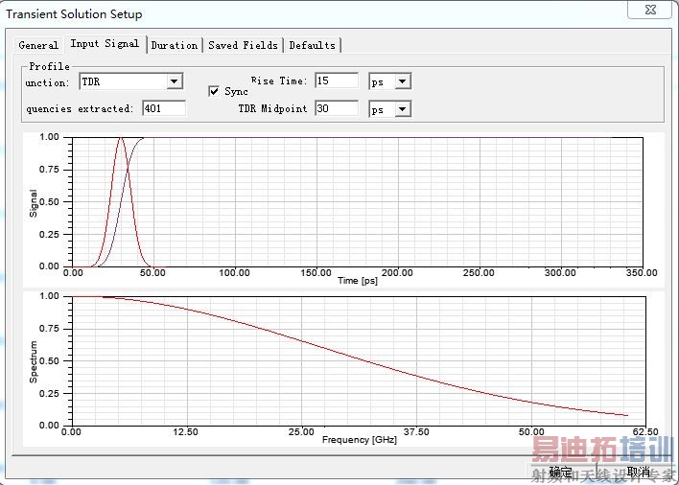This screenshot has width=679, height=485.
Task: Click the 确定 (OK) button
Action: (562, 472)
